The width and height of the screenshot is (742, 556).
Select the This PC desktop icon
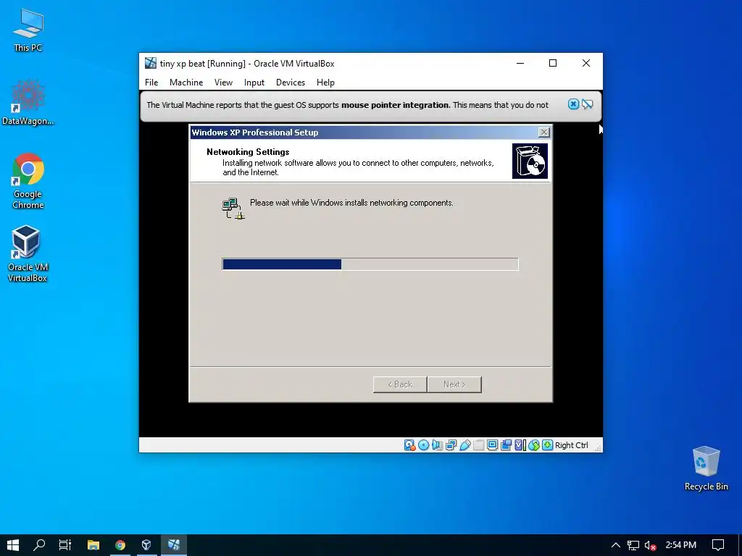[28, 30]
